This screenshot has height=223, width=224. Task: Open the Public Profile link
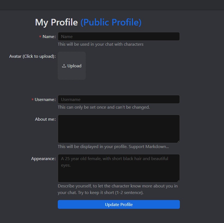[111, 22]
